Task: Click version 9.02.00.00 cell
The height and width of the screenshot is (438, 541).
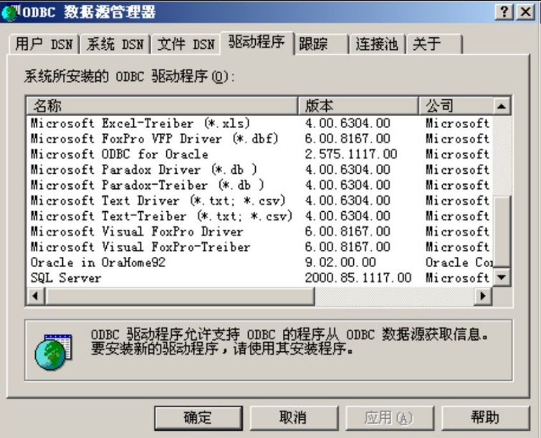Action: (x=340, y=262)
